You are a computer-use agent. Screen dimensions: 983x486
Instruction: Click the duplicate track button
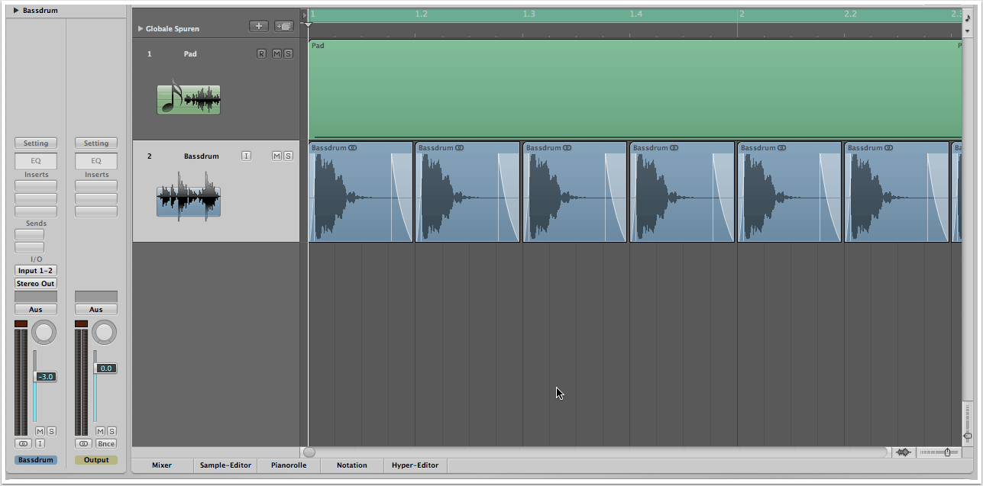pyautogui.click(x=283, y=26)
